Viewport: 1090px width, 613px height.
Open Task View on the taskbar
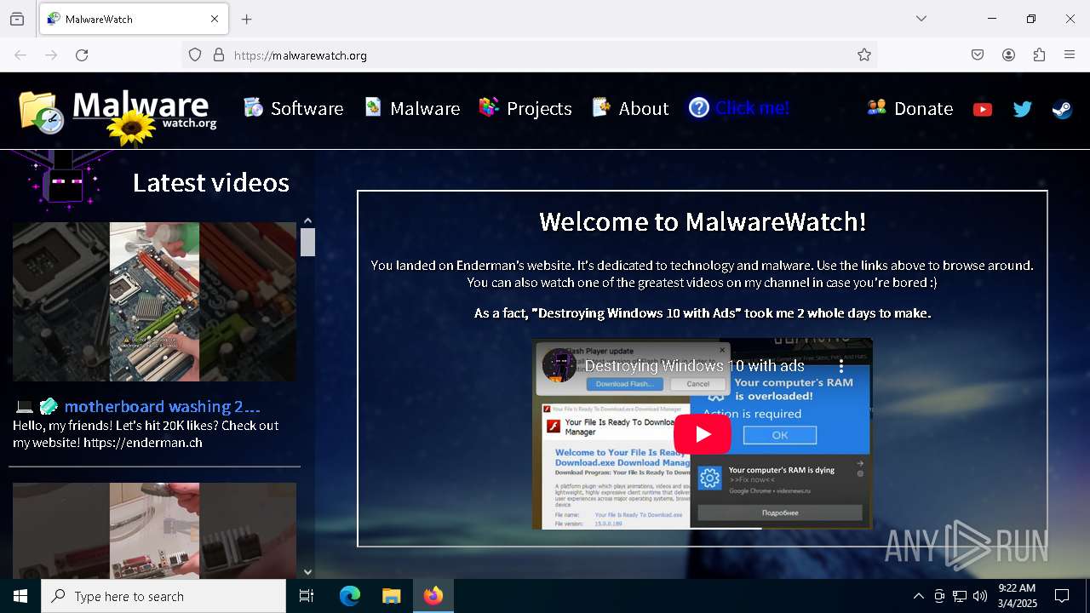point(307,596)
